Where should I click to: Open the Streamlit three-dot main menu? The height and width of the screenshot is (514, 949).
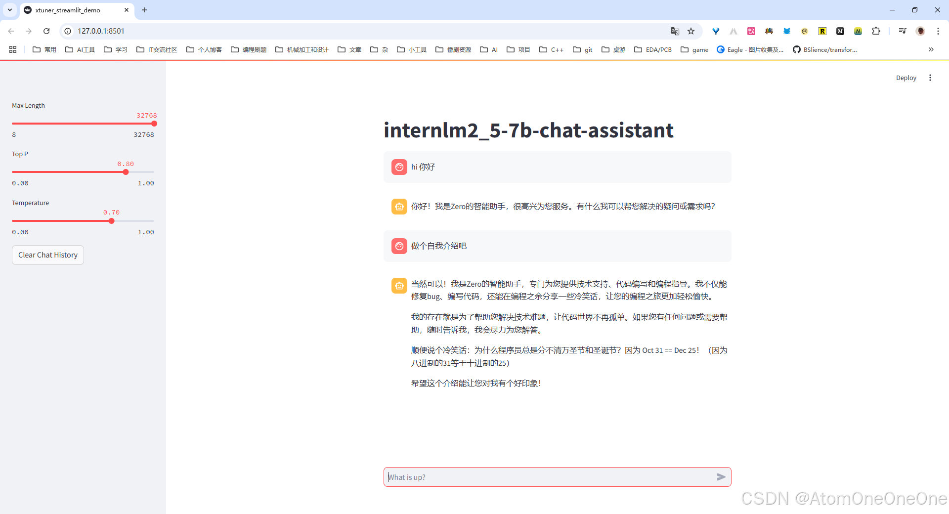click(930, 78)
